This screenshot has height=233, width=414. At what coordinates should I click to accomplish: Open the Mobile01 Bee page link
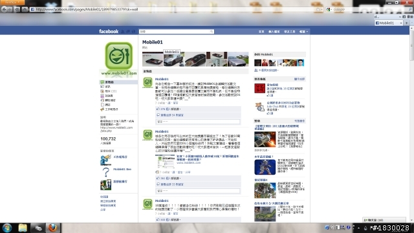122,170
